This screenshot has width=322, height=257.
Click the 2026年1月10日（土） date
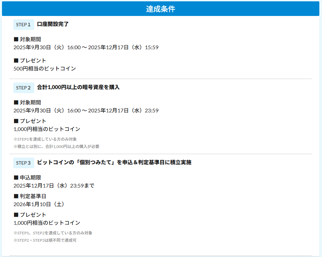pyautogui.click(x=39, y=204)
